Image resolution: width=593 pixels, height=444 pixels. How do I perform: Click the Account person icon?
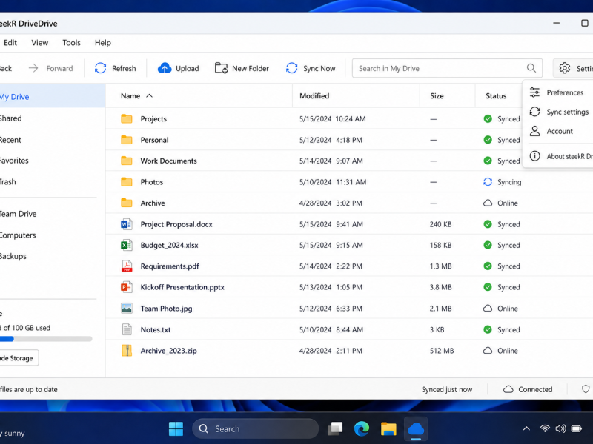[534, 131]
